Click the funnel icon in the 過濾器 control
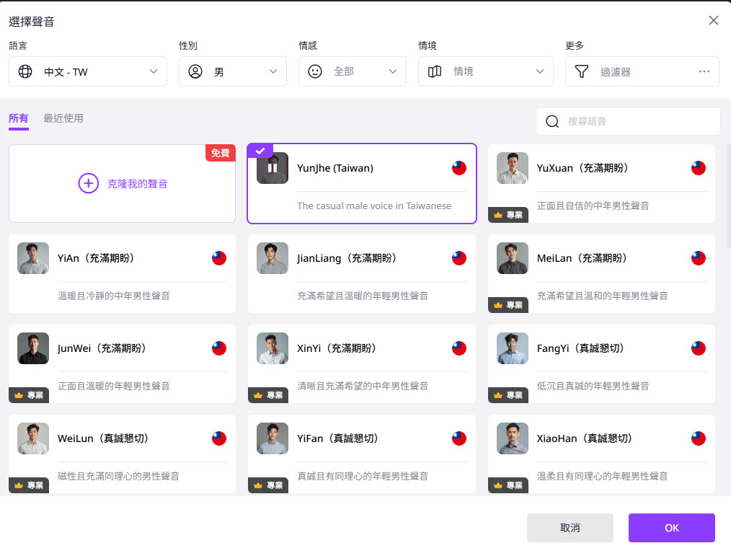 [580, 71]
